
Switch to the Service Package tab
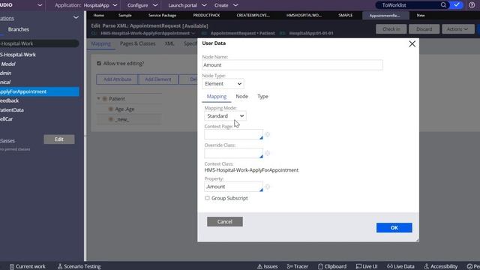(x=162, y=15)
